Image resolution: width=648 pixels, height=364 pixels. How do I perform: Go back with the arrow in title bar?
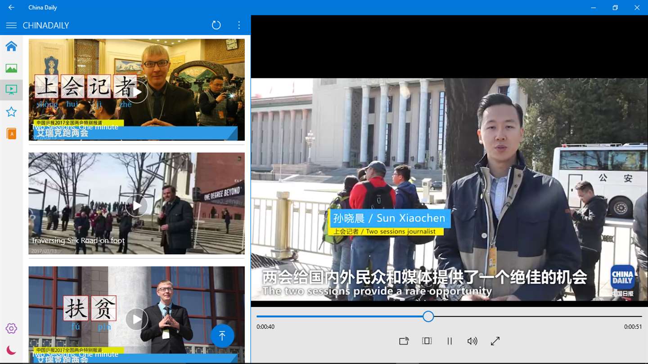[x=11, y=8]
